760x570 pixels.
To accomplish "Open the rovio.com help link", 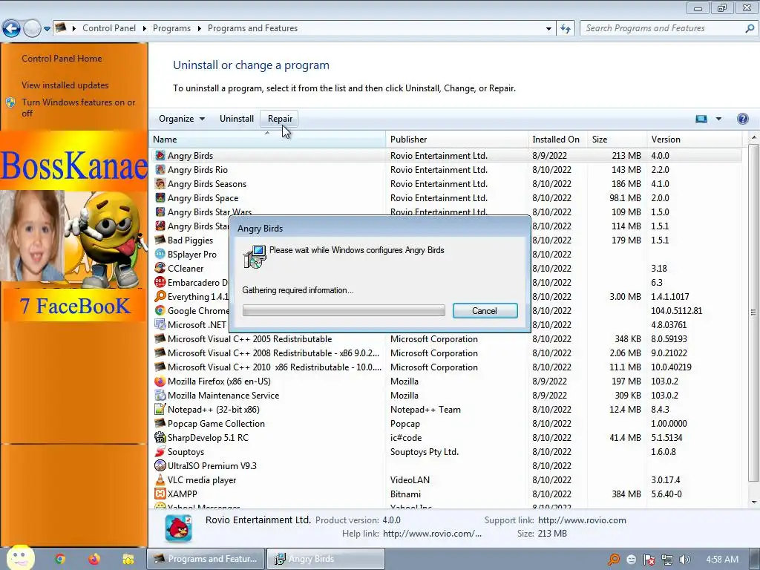I will point(433,534).
